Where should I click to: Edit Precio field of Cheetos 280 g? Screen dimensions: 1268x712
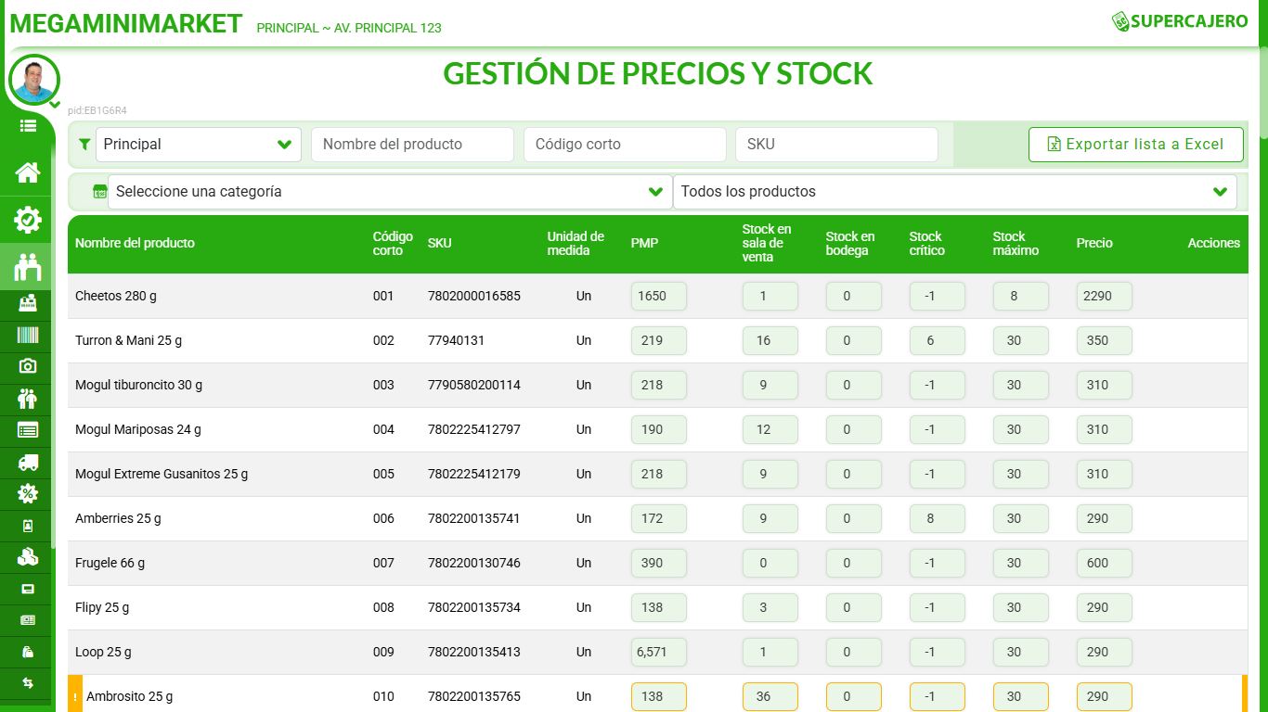[1105, 296]
